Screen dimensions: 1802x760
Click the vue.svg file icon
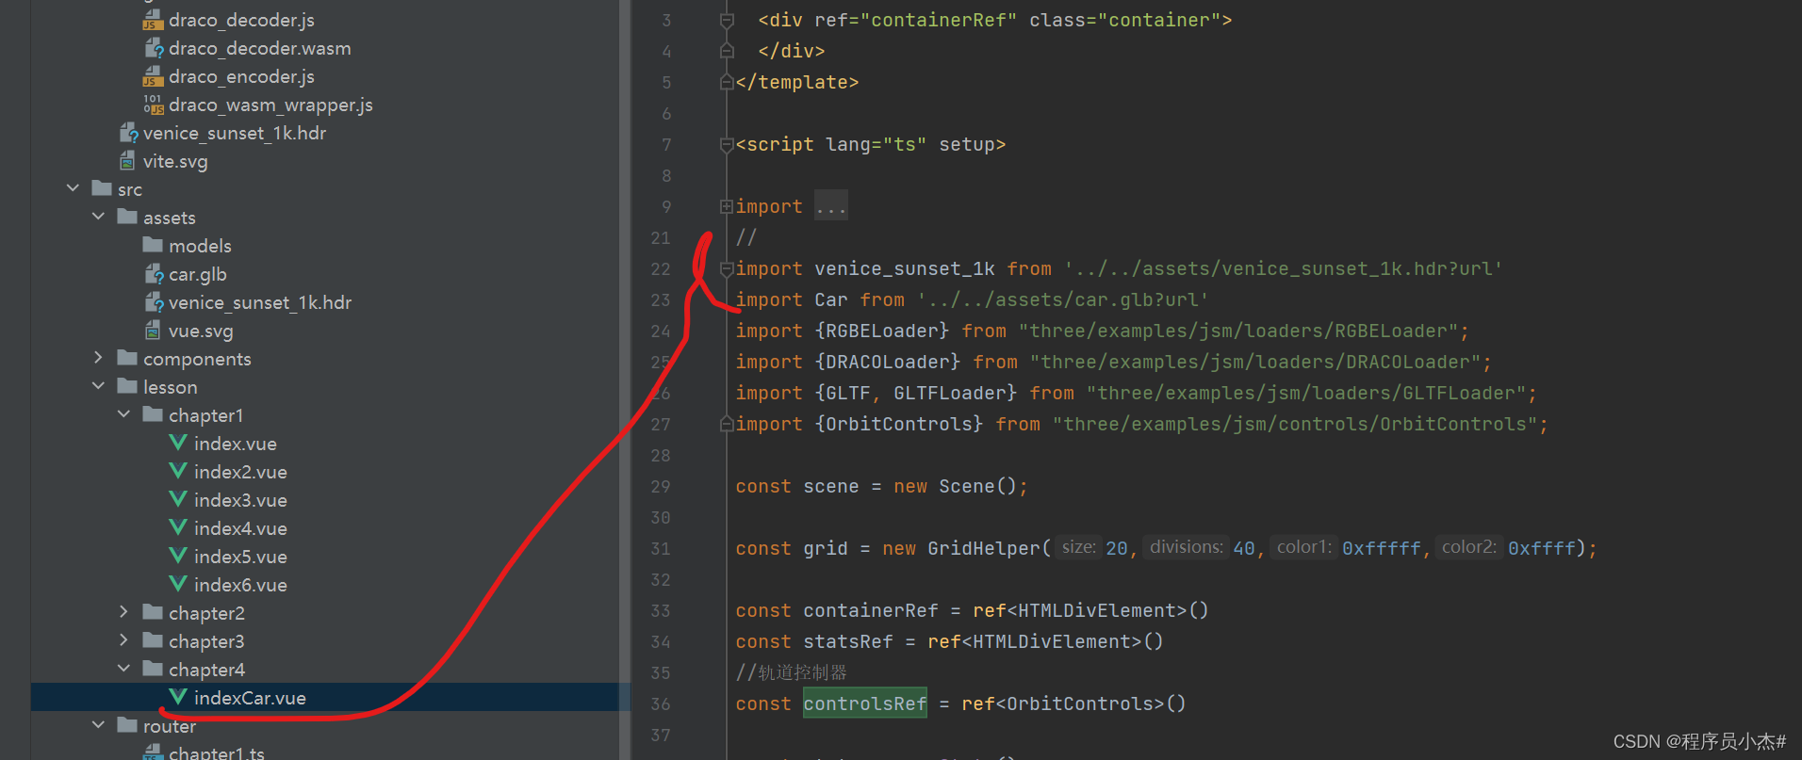click(153, 331)
